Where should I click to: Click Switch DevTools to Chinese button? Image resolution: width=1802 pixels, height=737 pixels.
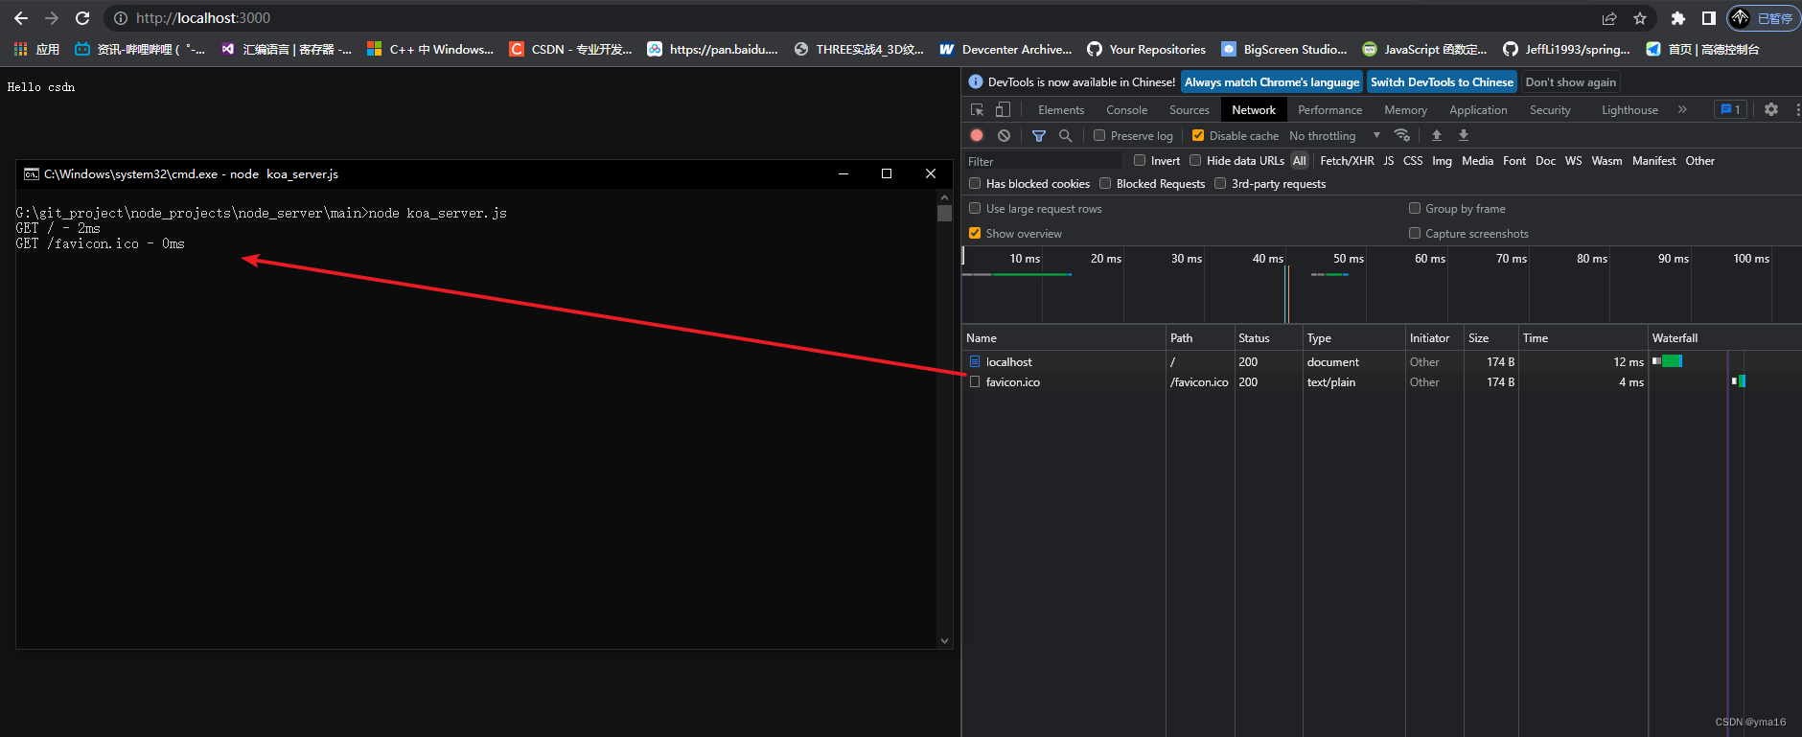coord(1442,82)
